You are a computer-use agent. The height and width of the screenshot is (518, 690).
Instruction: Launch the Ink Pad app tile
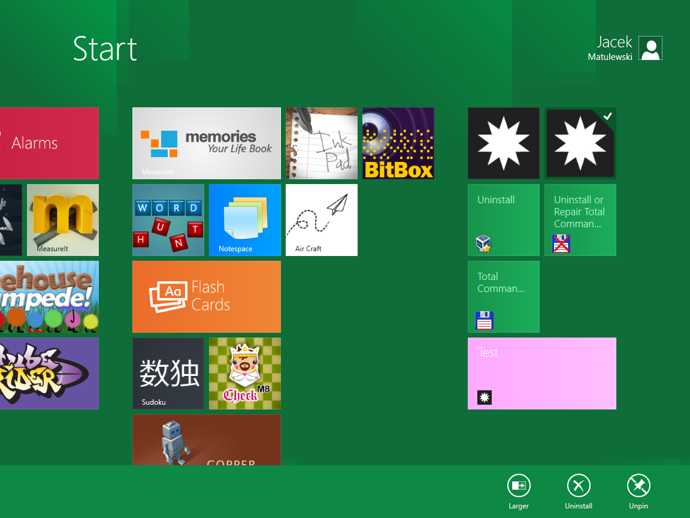point(322,143)
